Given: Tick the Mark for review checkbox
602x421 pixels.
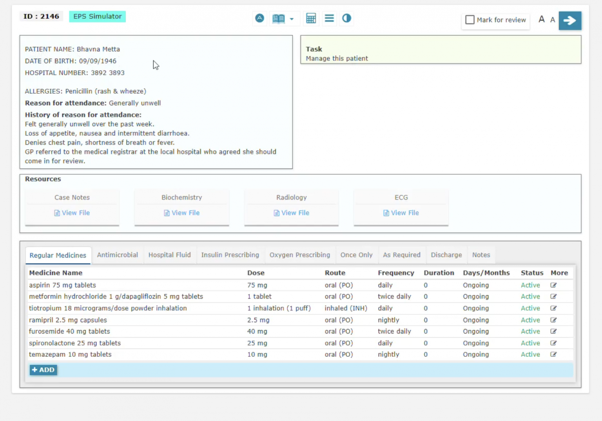Looking at the screenshot, I should click(x=470, y=20).
